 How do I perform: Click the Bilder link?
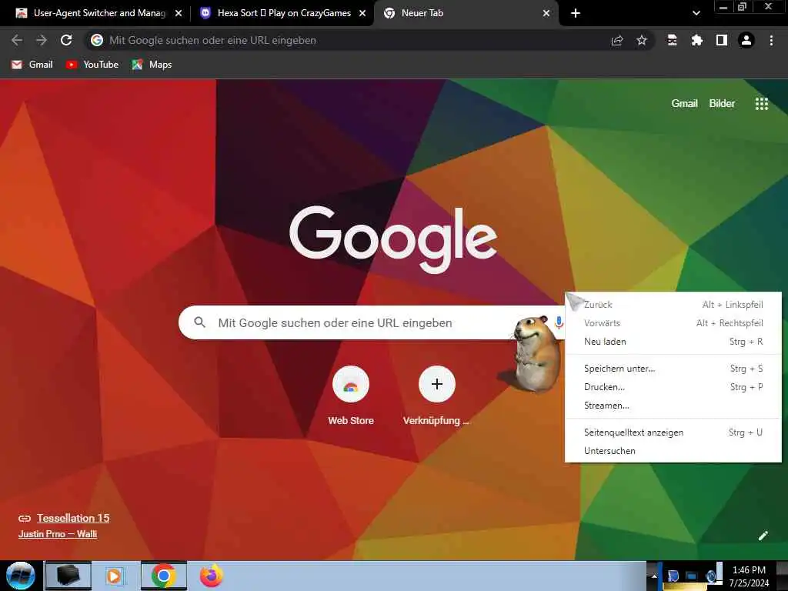pos(722,104)
